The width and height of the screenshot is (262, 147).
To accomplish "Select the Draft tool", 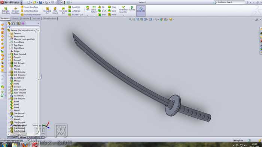I will pyautogui.click(x=102, y=11).
